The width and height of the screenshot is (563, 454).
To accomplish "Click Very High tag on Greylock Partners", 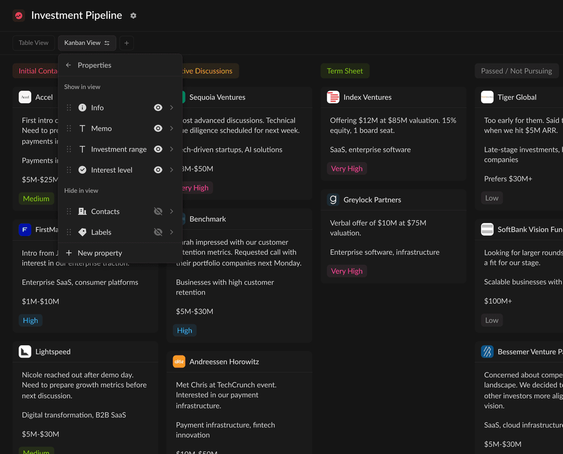I will pos(347,272).
